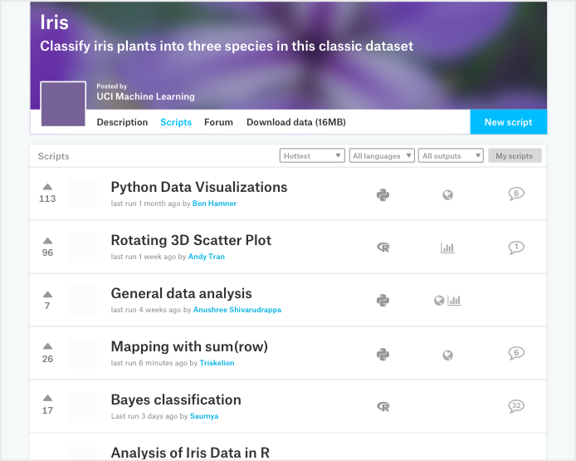Open comments bubble on Python Data Visualizations

click(x=516, y=194)
